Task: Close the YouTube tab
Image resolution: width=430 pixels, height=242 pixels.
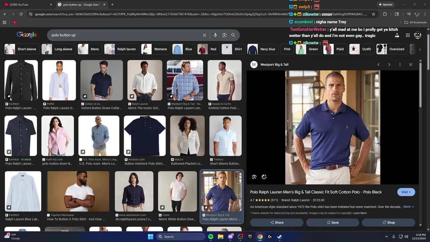Action: click(51, 5)
